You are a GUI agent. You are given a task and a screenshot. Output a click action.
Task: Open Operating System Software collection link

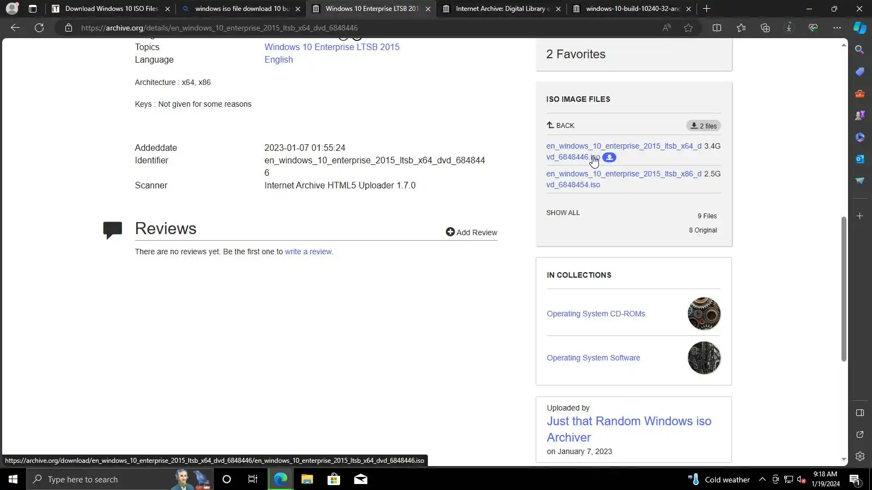pyautogui.click(x=594, y=358)
